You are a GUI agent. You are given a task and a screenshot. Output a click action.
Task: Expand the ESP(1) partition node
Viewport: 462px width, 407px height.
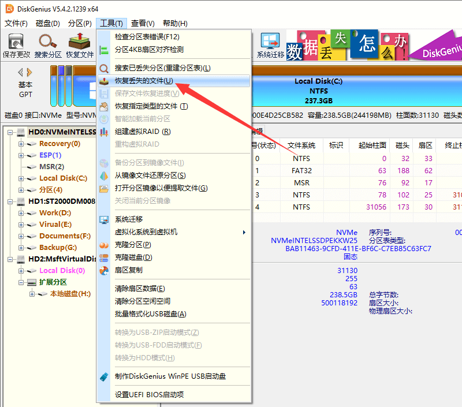tap(21, 155)
